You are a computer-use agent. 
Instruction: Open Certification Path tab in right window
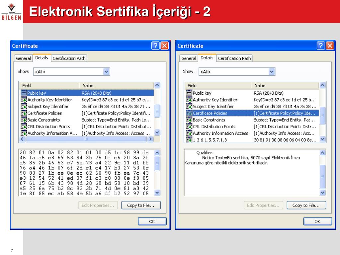pyautogui.click(x=234, y=58)
